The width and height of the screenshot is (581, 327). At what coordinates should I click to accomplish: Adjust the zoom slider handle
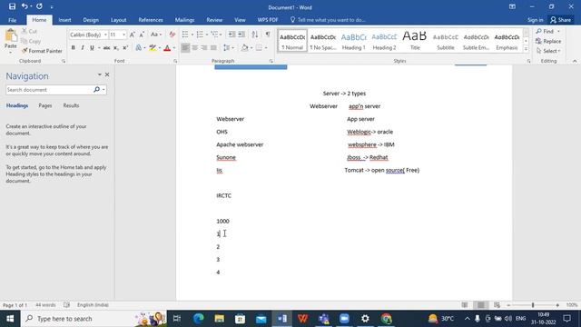tap(533, 305)
